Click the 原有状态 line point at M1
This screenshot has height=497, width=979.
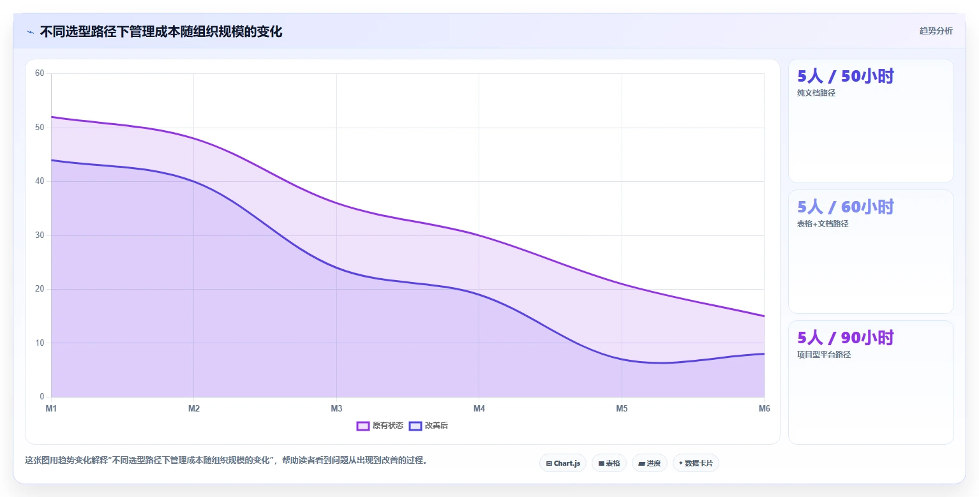pyautogui.click(x=52, y=117)
